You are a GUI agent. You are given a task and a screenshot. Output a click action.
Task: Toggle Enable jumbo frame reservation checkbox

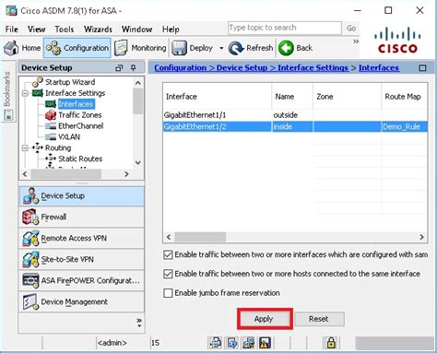[x=168, y=293]
